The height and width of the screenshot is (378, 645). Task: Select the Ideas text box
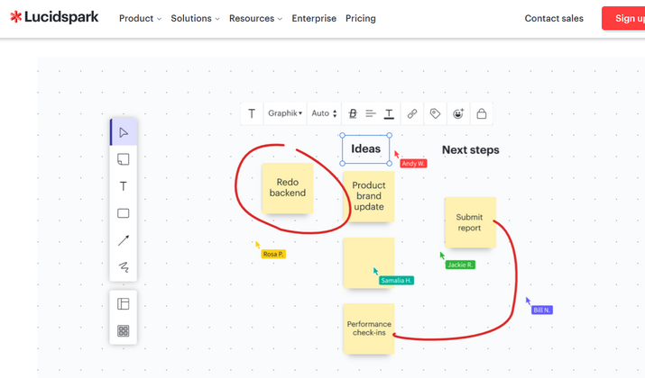365,149
